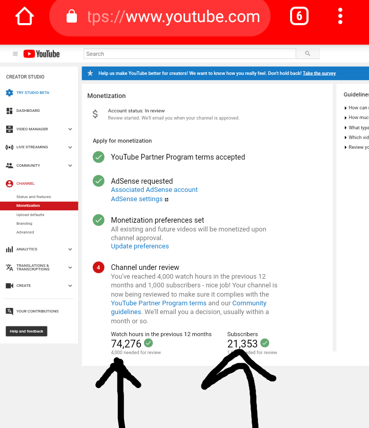This screenshot has width=369, height=428.
Task: Select the Monetization submenu item
Action: [x=39, y=206]
